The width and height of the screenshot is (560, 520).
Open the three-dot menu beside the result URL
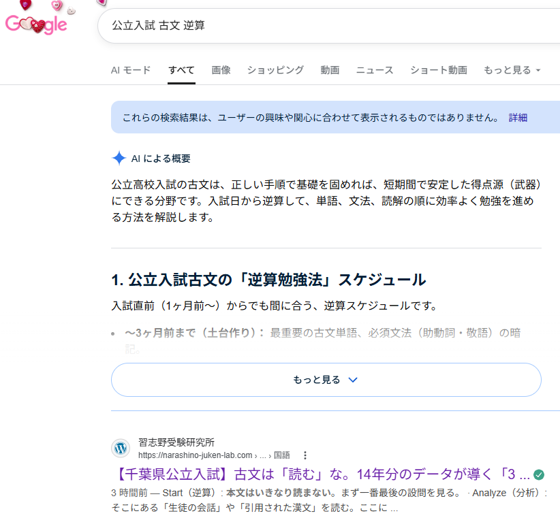[305, 455]
